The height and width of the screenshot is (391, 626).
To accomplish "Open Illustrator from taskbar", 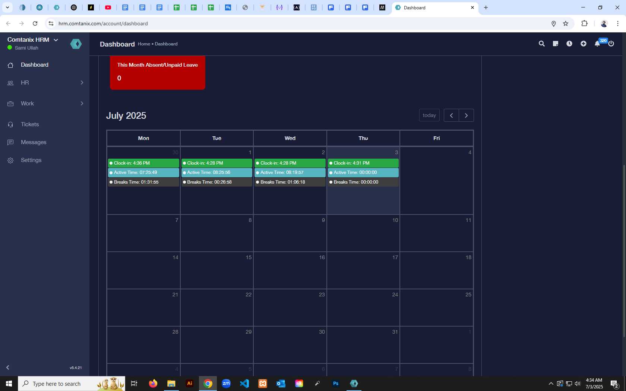I will coord(190,384).
